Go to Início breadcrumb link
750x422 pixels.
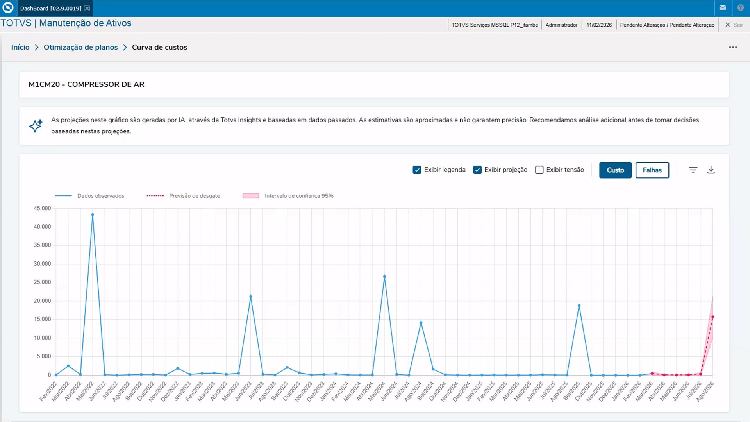pos(20,47)
